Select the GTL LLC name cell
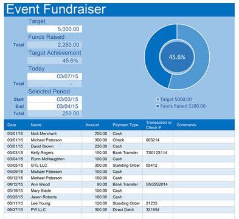The height and width of the screenshot is (219, 239). [x=55, y=166]
